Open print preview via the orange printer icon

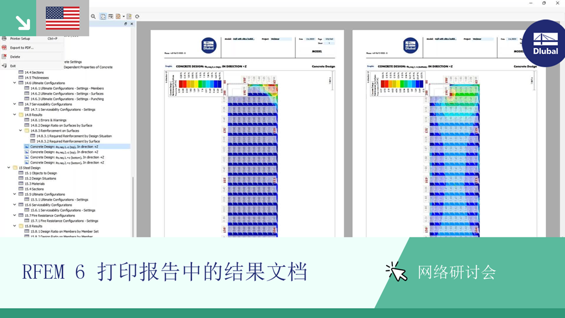(119, 17)
